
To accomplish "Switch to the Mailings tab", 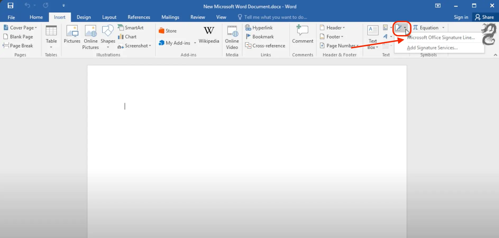I will tap(170, 17).
